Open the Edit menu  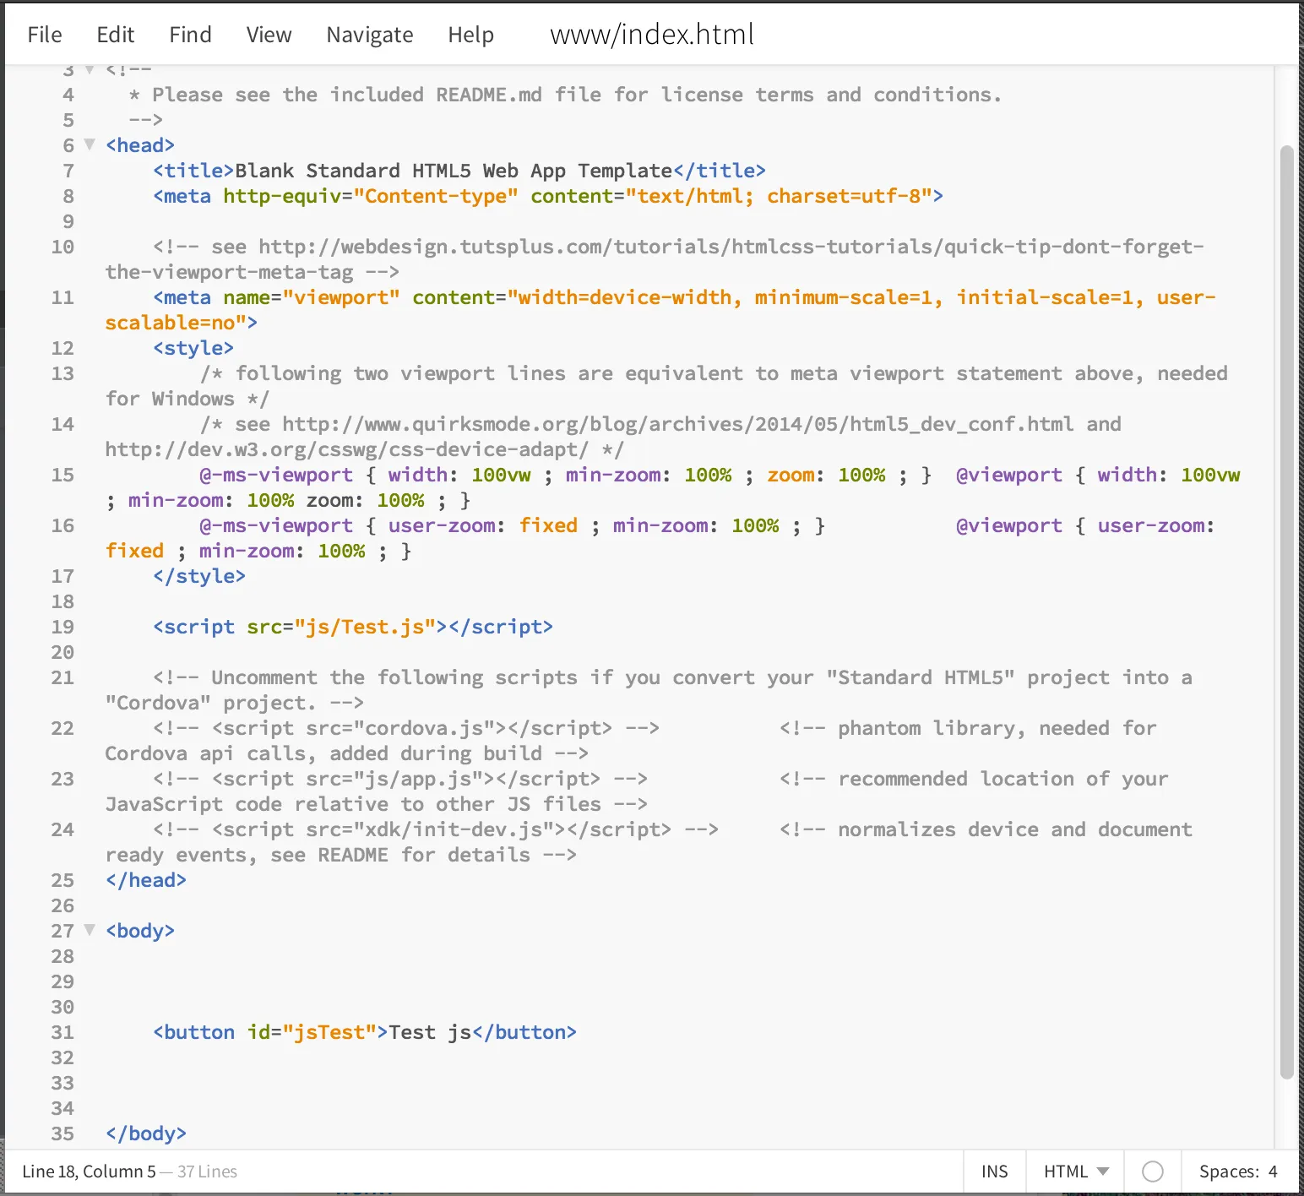coord(116,35)
